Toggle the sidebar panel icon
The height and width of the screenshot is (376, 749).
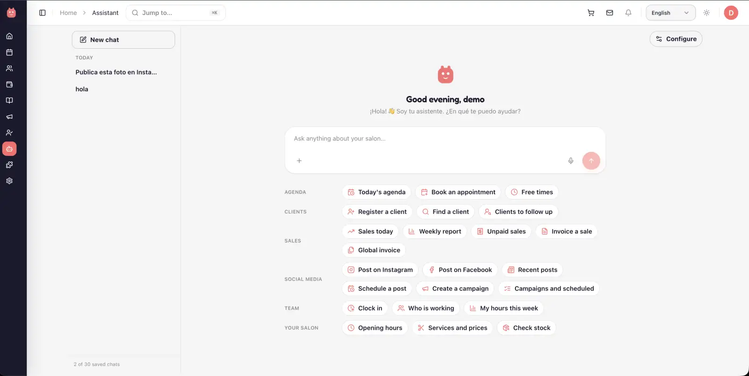tap(43, 13)
